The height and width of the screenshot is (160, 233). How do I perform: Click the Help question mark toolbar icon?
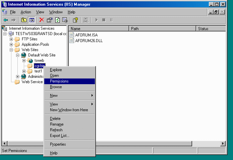pyautogui.click(x=75, y=20)
